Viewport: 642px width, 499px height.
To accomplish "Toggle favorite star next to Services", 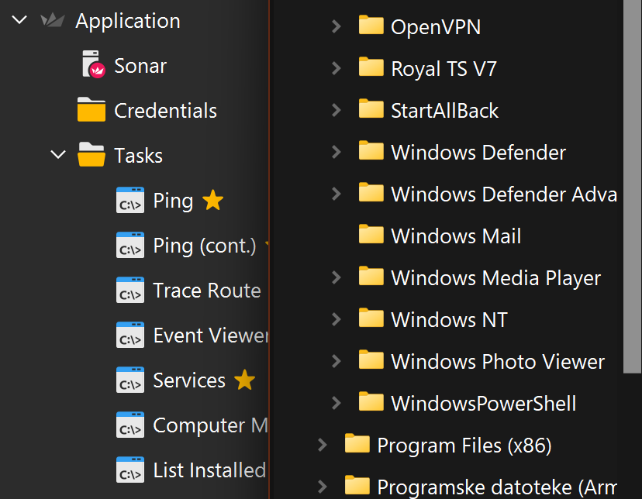I will [244, 380].
